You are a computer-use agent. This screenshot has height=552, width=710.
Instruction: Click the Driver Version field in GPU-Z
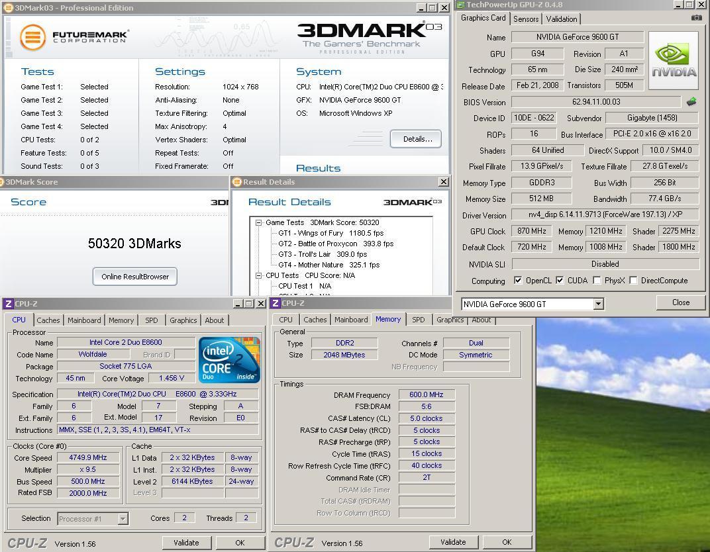pos(605,214)
